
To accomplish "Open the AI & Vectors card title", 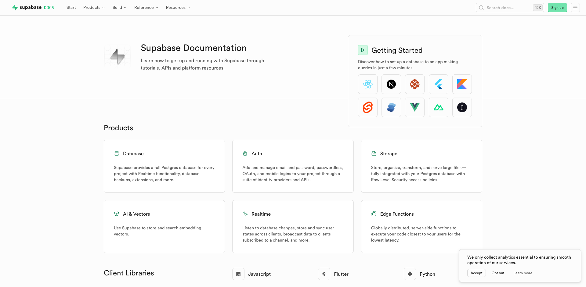I will pos(136,214).
